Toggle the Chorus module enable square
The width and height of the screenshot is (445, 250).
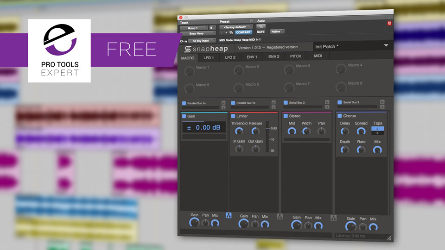(x=339, y=116)
